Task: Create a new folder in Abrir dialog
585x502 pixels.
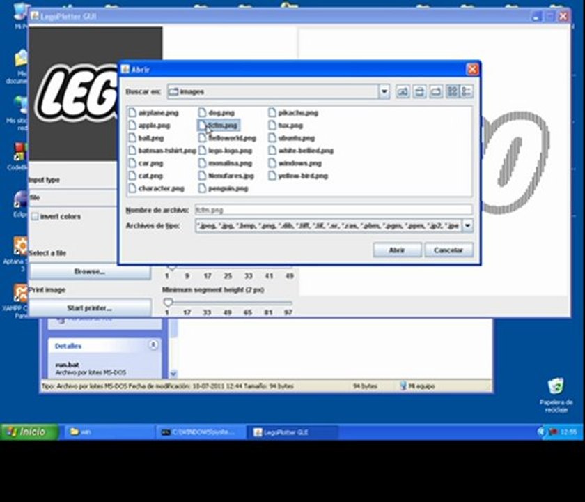Action: coord(436,91)
